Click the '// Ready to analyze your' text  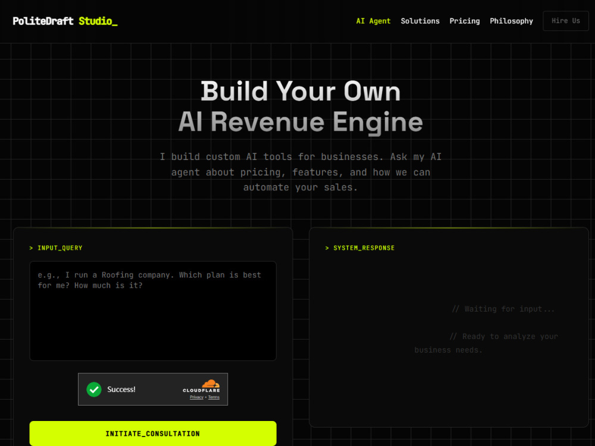[x=503, y=337]
